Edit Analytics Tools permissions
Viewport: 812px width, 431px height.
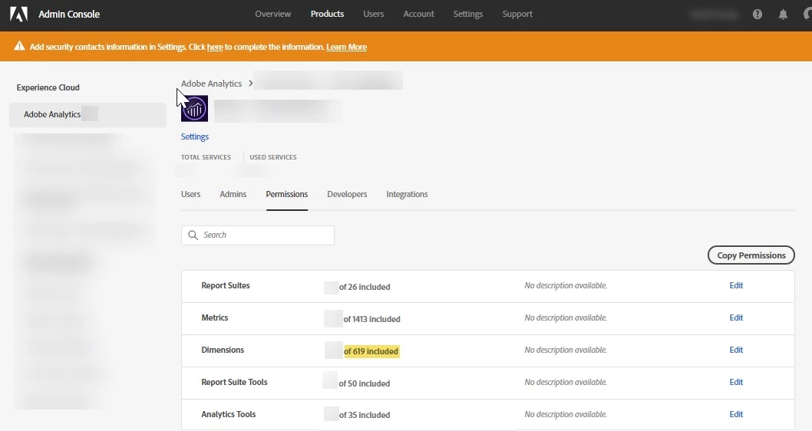click(x=736, y=414)
